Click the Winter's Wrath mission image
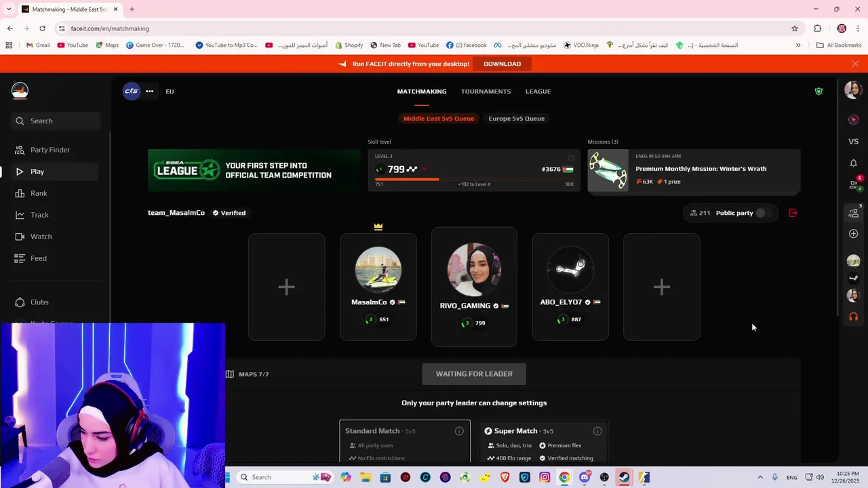This screenshot has height=488, width=868. pyautogui.click(x=608, y=170)
